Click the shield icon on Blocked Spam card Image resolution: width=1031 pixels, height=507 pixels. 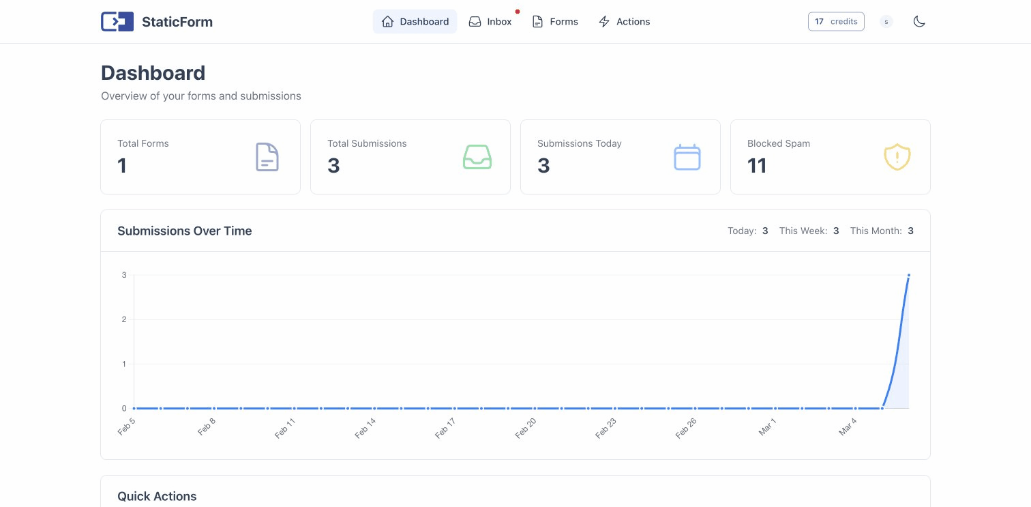pyautogui.click(x=897, y=157)
